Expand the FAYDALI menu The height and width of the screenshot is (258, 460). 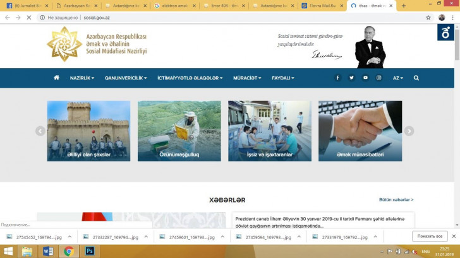(x=283, y=78)
